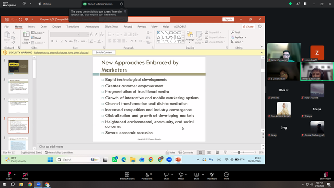Click the Format Painter icon
Screen dimensions: 334x188
[x=14, y=42]
